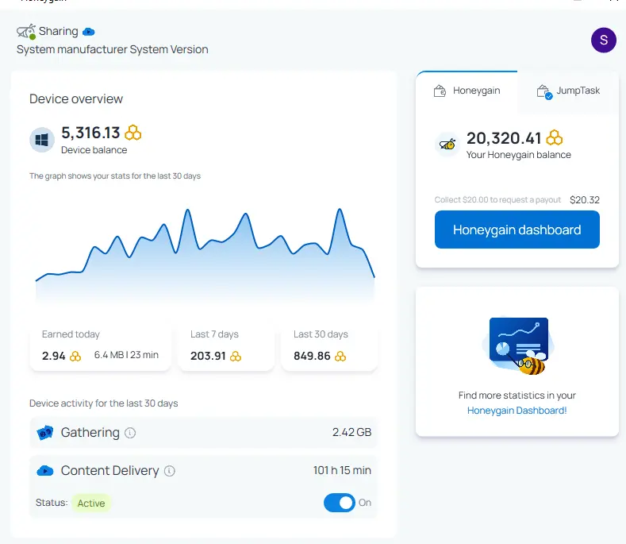Viewport: 626px width, 544px height.
Task: Click the 30-day earnings graph
Action: [x=205, y=254]
